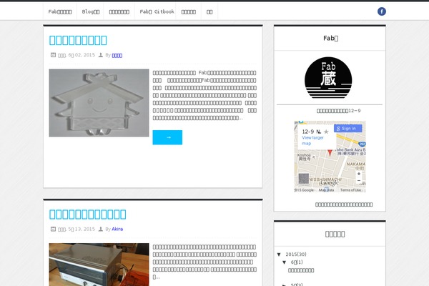Image resolution: width=429 pixels, height=286 pixels.
Task: Click the address line ending in 12-9
Action: pos(338,111)
